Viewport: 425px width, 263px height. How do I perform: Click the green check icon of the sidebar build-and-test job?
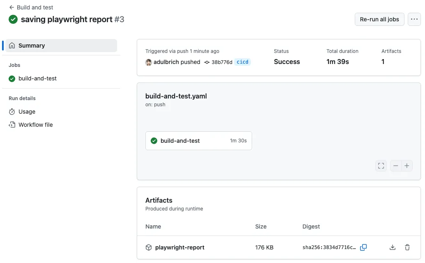point(12,78)
